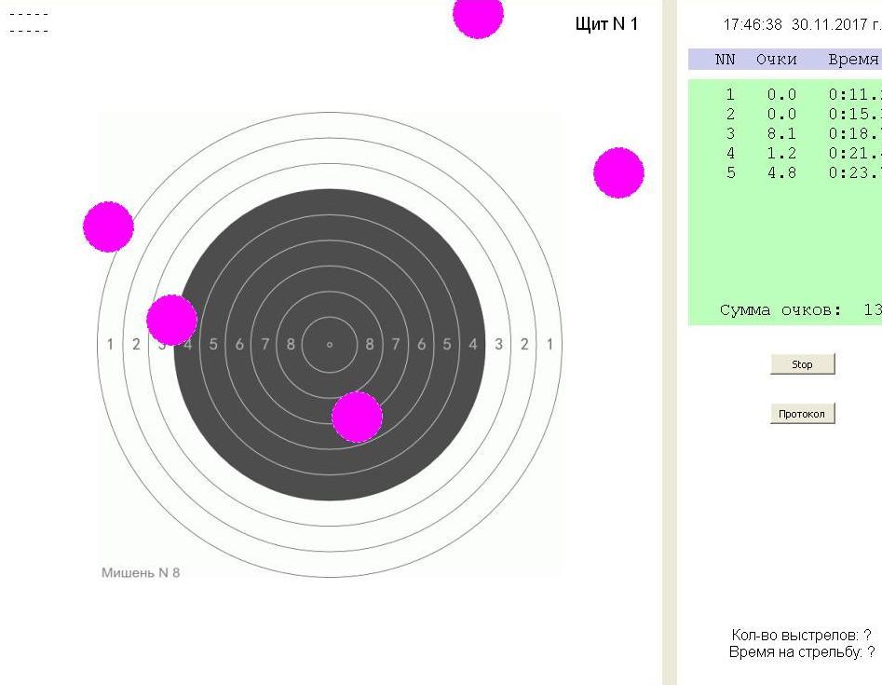Image resolution: width=882 pixels, height=685 pixels.
Task: Click the Время на стрельбу value
Action: tap(870, 652)
